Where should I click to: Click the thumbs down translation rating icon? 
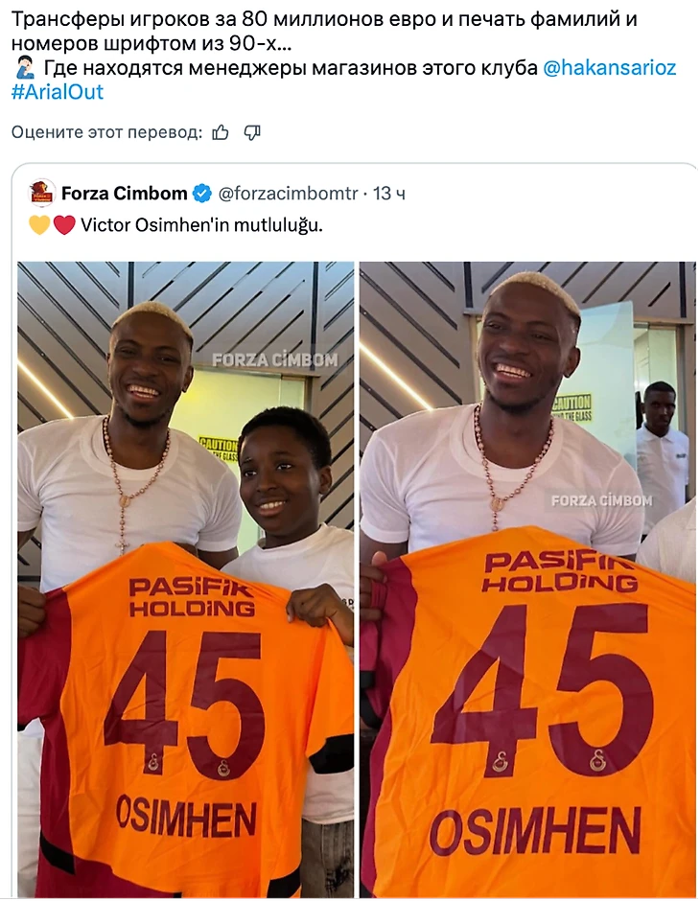[x=252, y=133]
